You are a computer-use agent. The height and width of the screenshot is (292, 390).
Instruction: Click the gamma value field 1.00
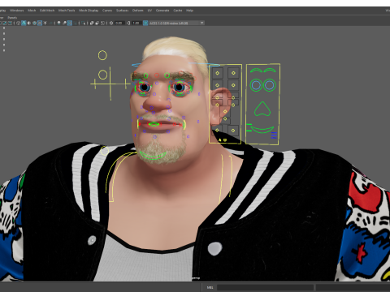click(x=136, y=23)
